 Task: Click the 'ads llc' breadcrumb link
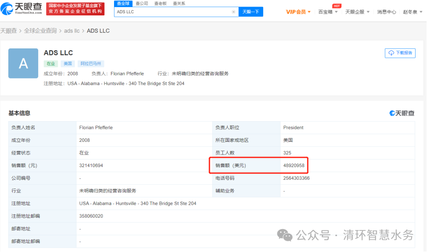72,31
